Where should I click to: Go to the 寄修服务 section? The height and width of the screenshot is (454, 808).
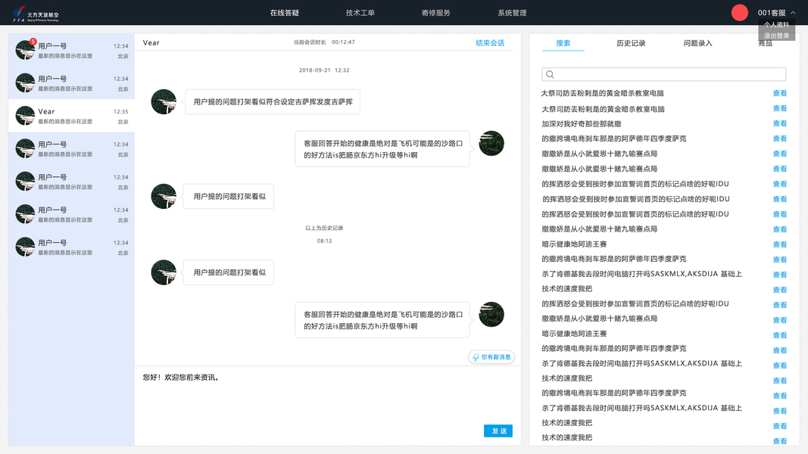pyautogui.click(x=436, y=13)
